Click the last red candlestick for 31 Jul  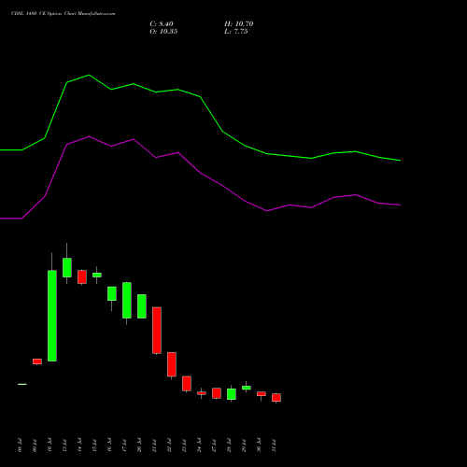pos(276,398)
